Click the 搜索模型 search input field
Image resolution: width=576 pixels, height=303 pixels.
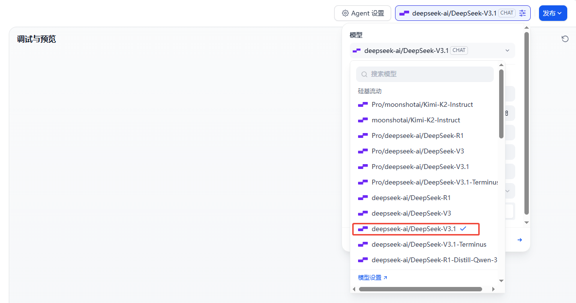click(x=428, y=74)
